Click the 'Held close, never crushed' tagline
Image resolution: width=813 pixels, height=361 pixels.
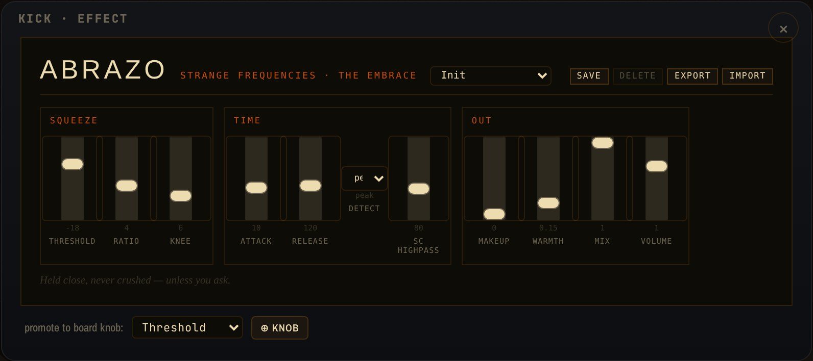[135, 280]
